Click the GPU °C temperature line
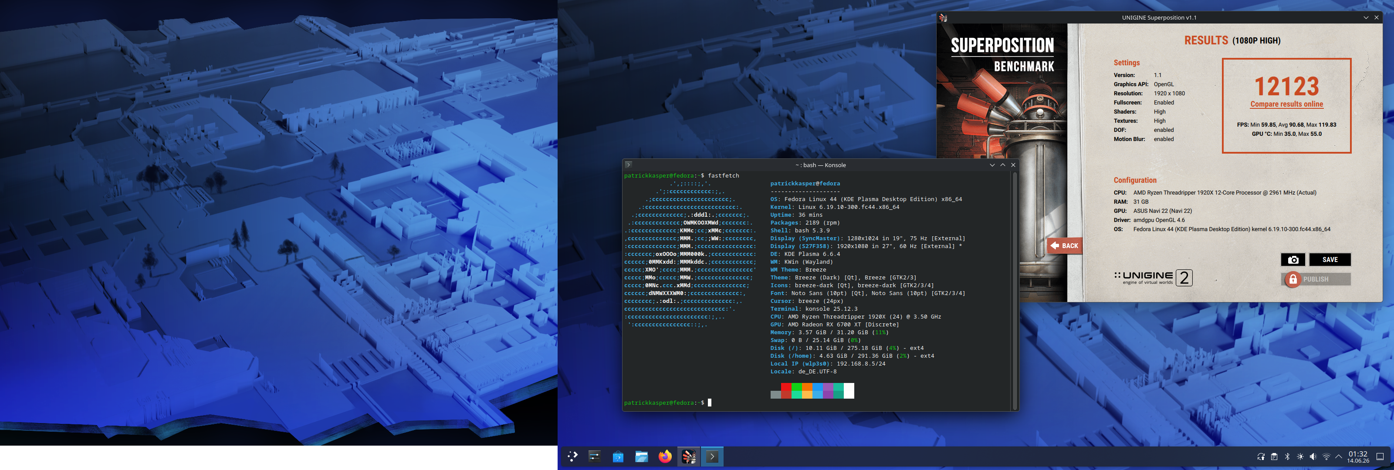 click(x=1286, y=134)
